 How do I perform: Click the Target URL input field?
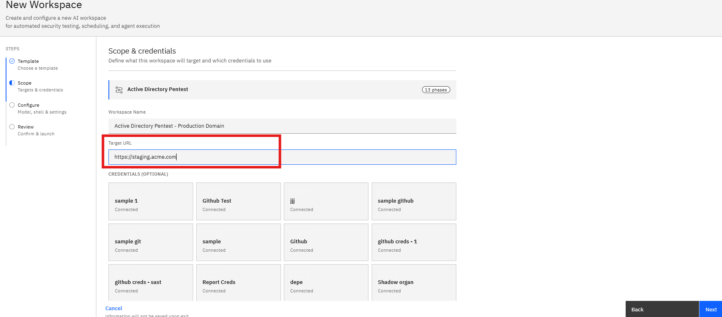click(x=282, y=157)
